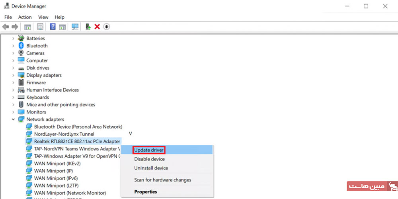Screen dimensions: 398x199
Task: Open the Help menu
Action: (x=59, y=17)
